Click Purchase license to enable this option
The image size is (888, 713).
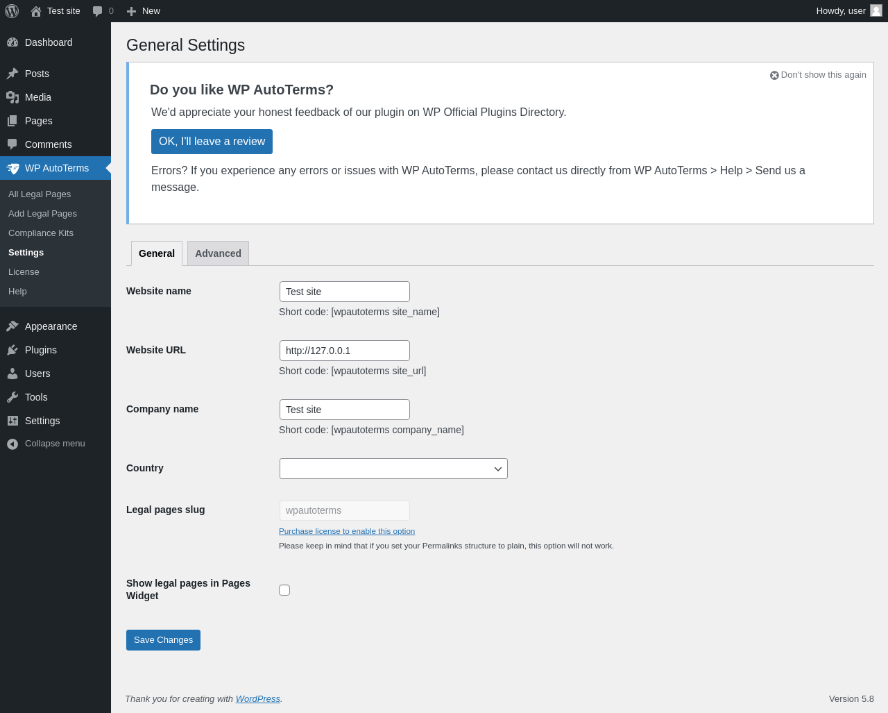click(347, 531)
